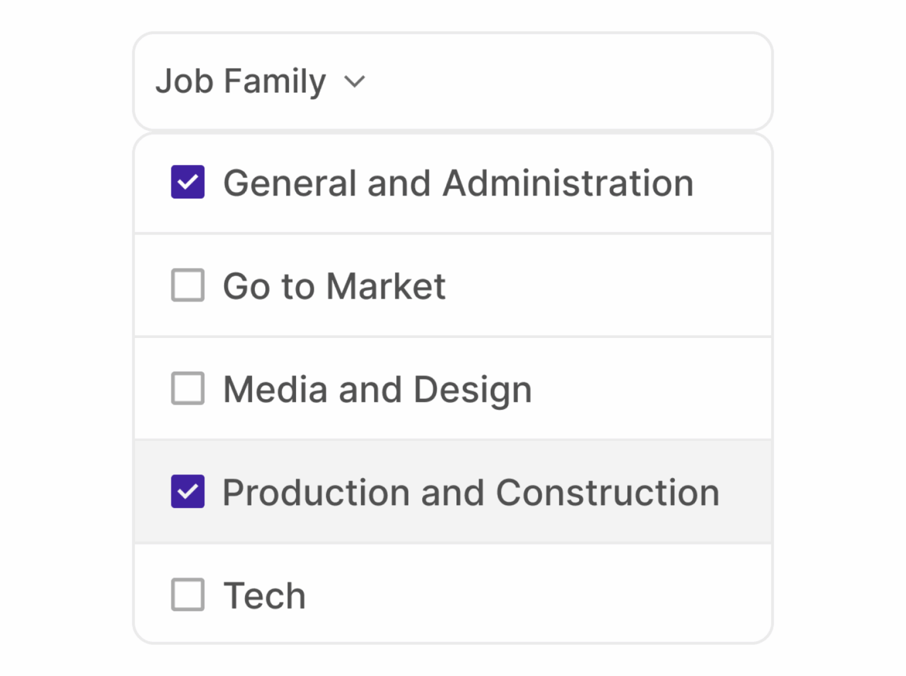Click highlighted row area right of Production and Construction
906x676 pixels.
[746, 492]
